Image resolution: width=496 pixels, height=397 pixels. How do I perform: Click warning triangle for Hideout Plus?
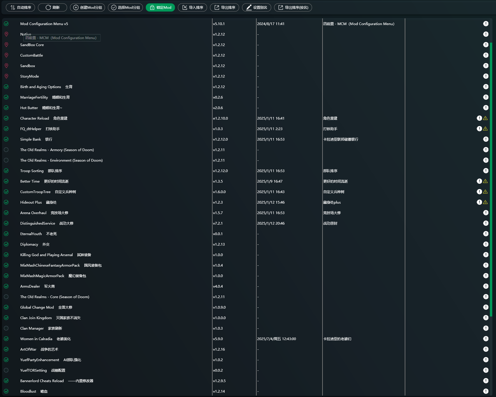[486, 202]
